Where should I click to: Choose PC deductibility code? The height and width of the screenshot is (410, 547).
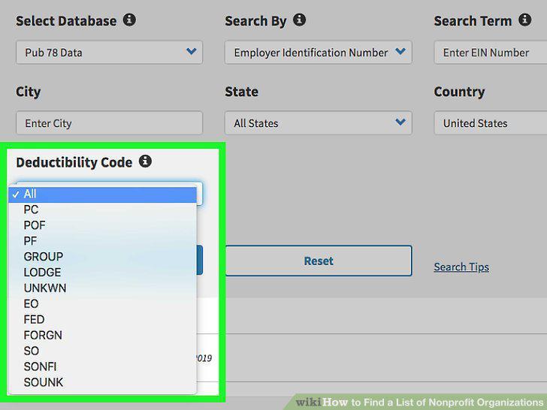pos(102,210)
